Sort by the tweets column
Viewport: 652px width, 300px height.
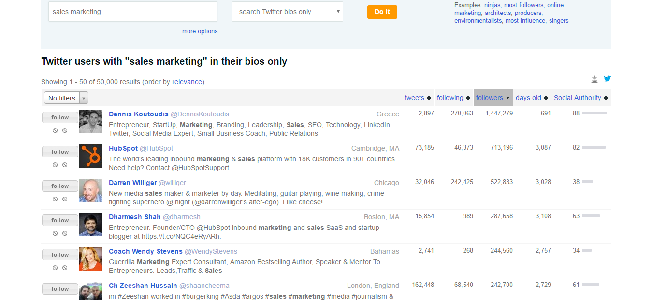click(x=418, y=98)
